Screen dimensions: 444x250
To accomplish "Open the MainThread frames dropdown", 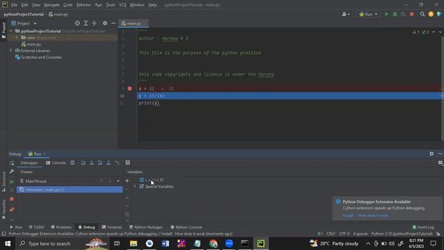I will click(x=118, y=181).
